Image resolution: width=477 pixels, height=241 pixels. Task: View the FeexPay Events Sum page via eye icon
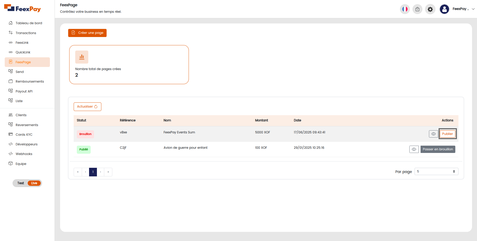(x=433, y=134)
